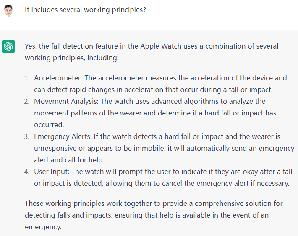Click the ChatGPT logo icon

pos(8,46)
